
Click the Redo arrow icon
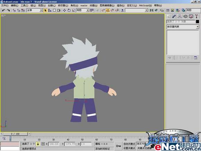(8, 10)
